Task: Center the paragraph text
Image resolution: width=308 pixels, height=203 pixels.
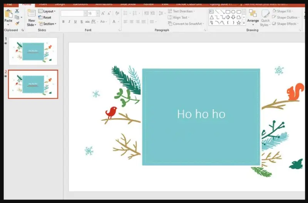Action: [x=131, y=22]
